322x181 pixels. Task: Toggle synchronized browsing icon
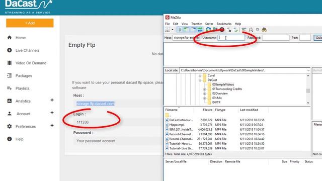point(257,30)
